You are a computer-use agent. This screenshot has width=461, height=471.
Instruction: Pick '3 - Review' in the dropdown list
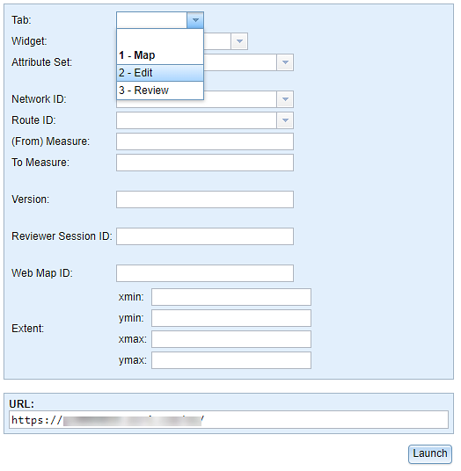[x=160, y=91]
